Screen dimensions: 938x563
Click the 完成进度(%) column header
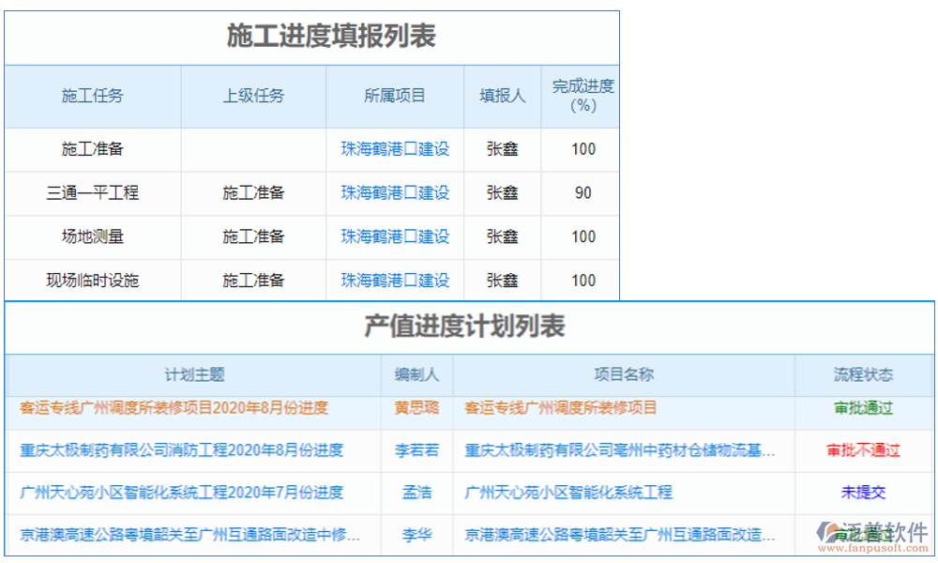tap(580, 96)
